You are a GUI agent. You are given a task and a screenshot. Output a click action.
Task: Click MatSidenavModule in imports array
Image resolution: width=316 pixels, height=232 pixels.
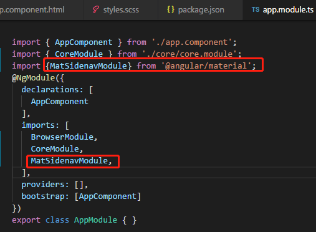69,161
